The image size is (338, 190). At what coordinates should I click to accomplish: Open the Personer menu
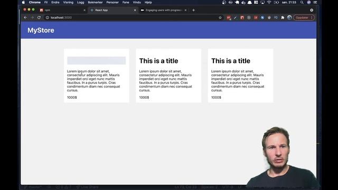112,2
